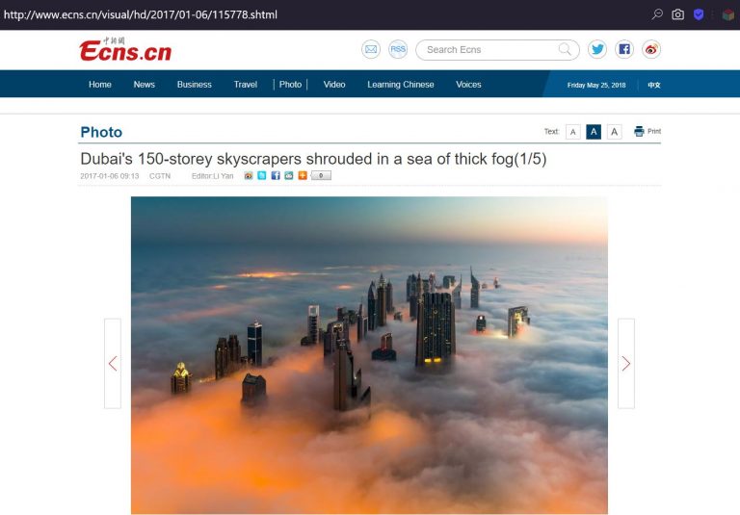The height and width of the screenshot is (515, 740).
Task: Open the News menu item
Action: coord(144,85)
